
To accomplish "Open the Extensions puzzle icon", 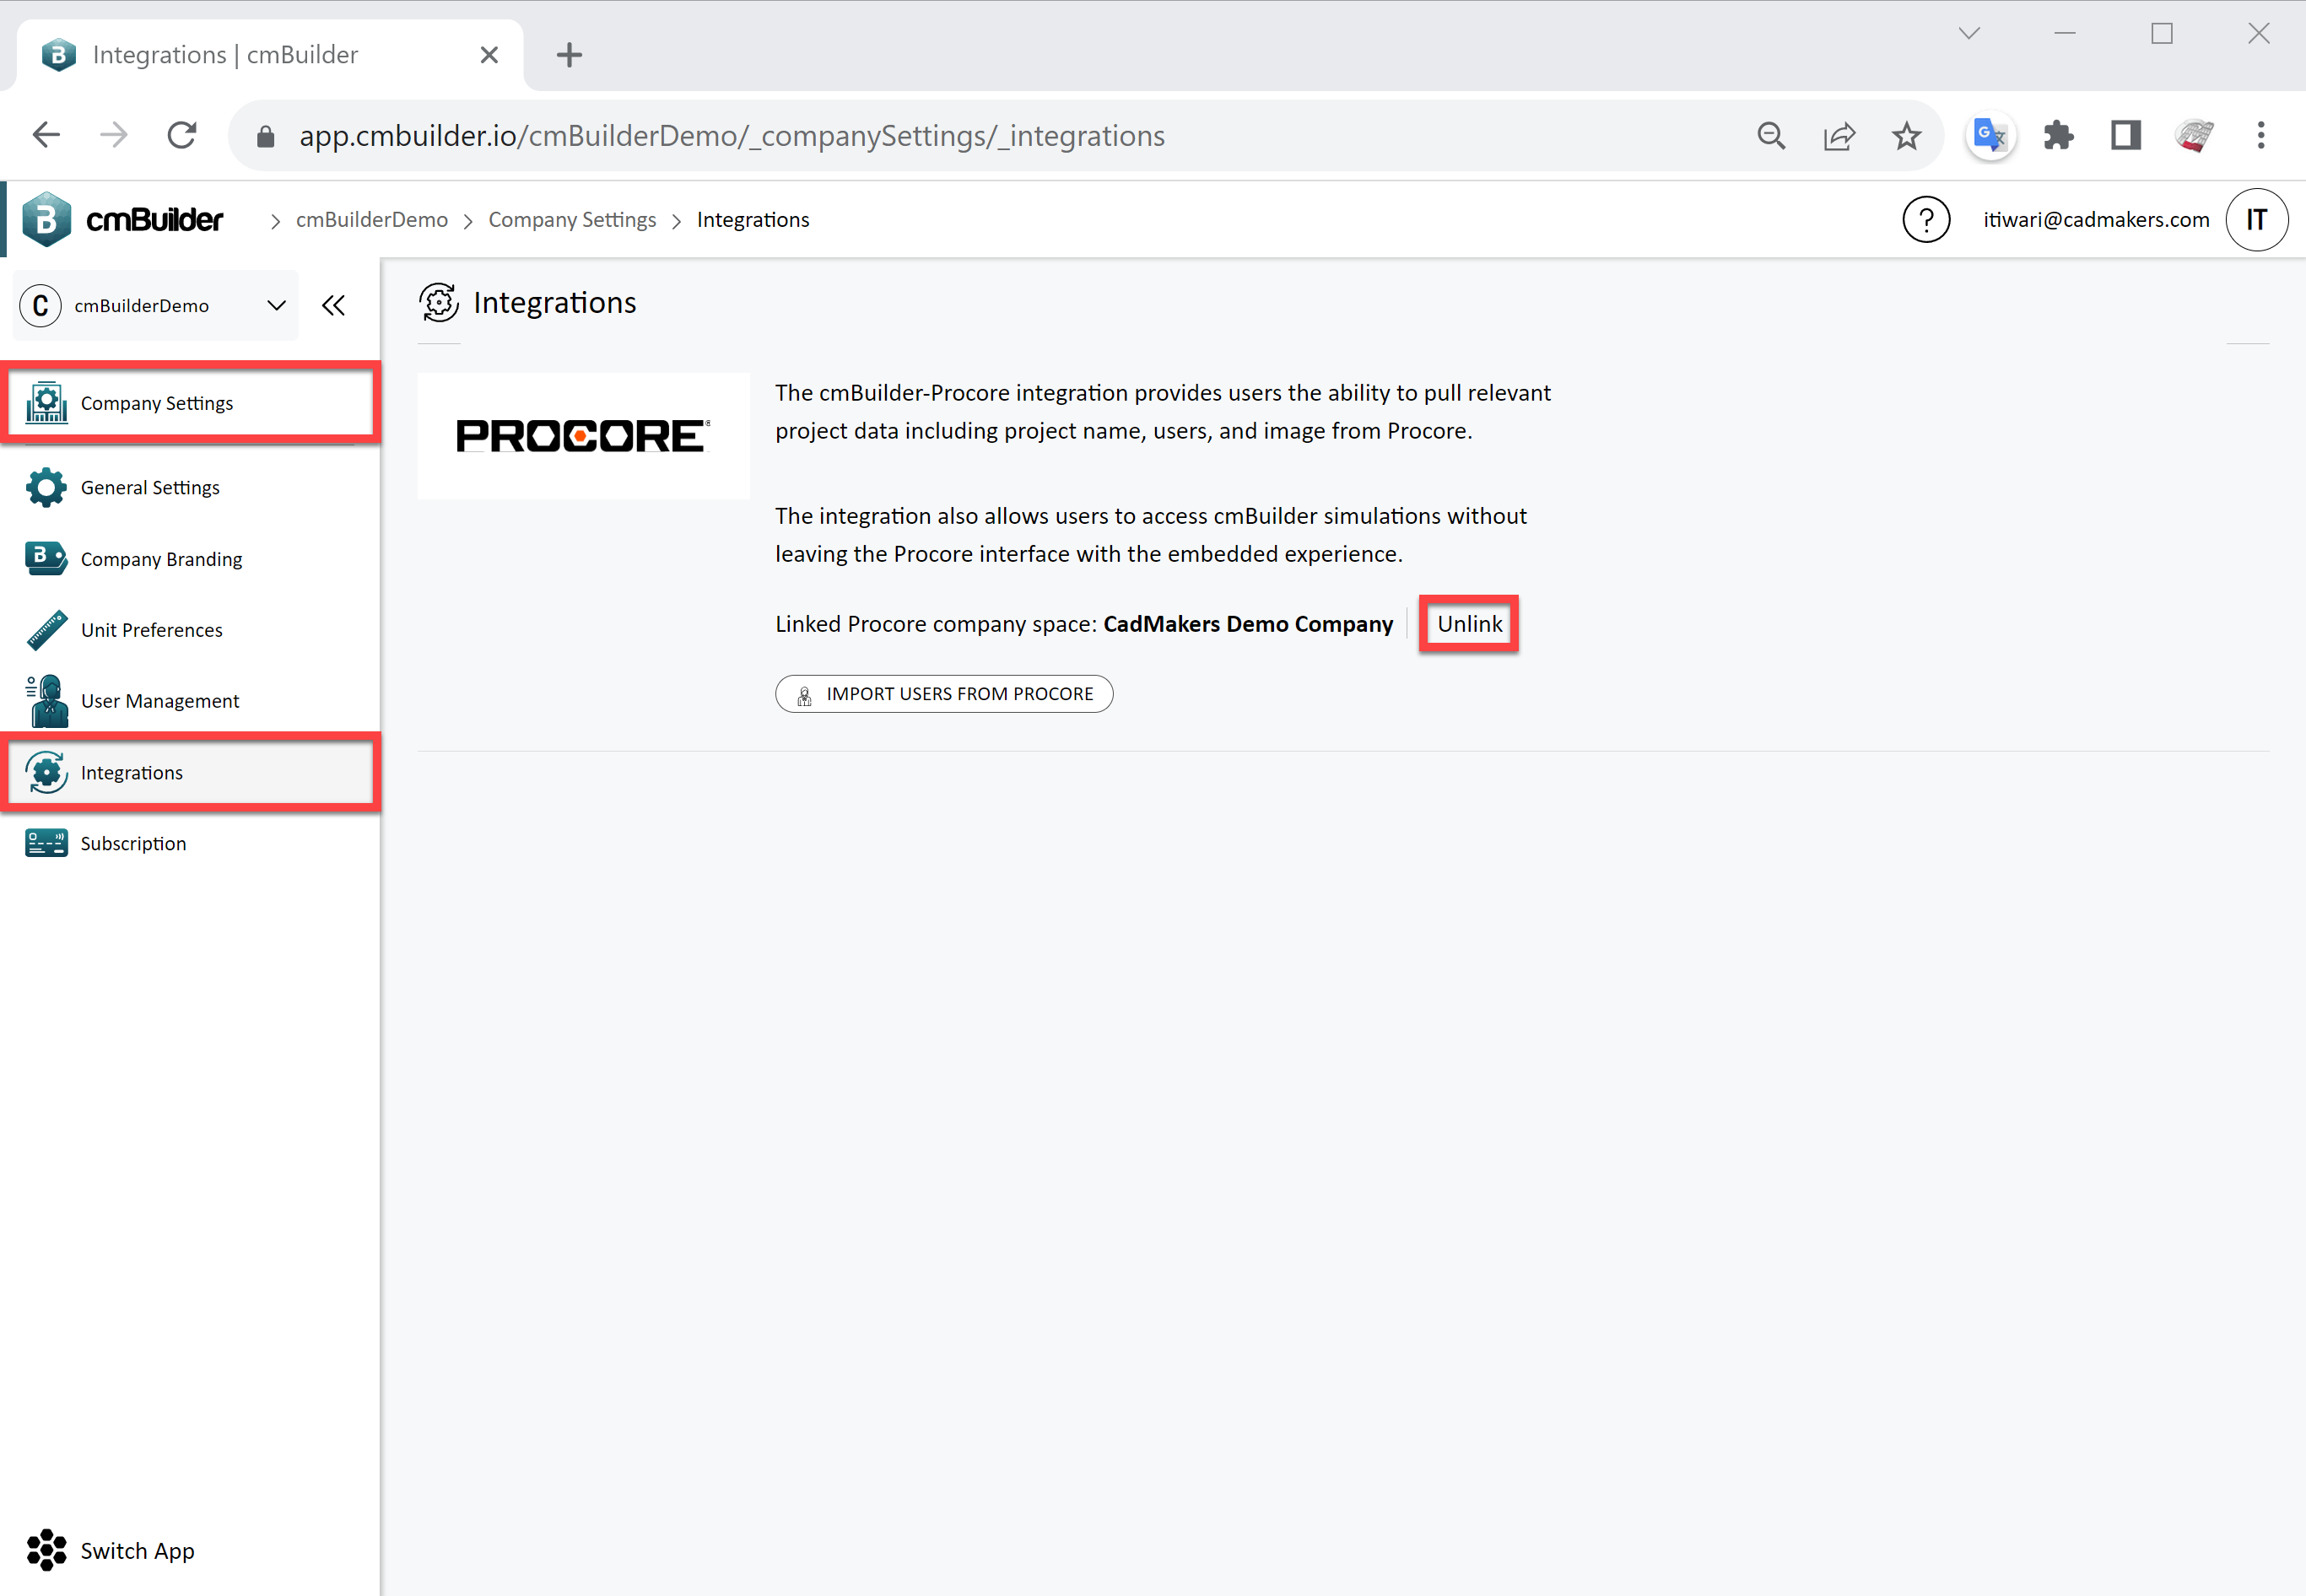I will (x=2058, y=135).
